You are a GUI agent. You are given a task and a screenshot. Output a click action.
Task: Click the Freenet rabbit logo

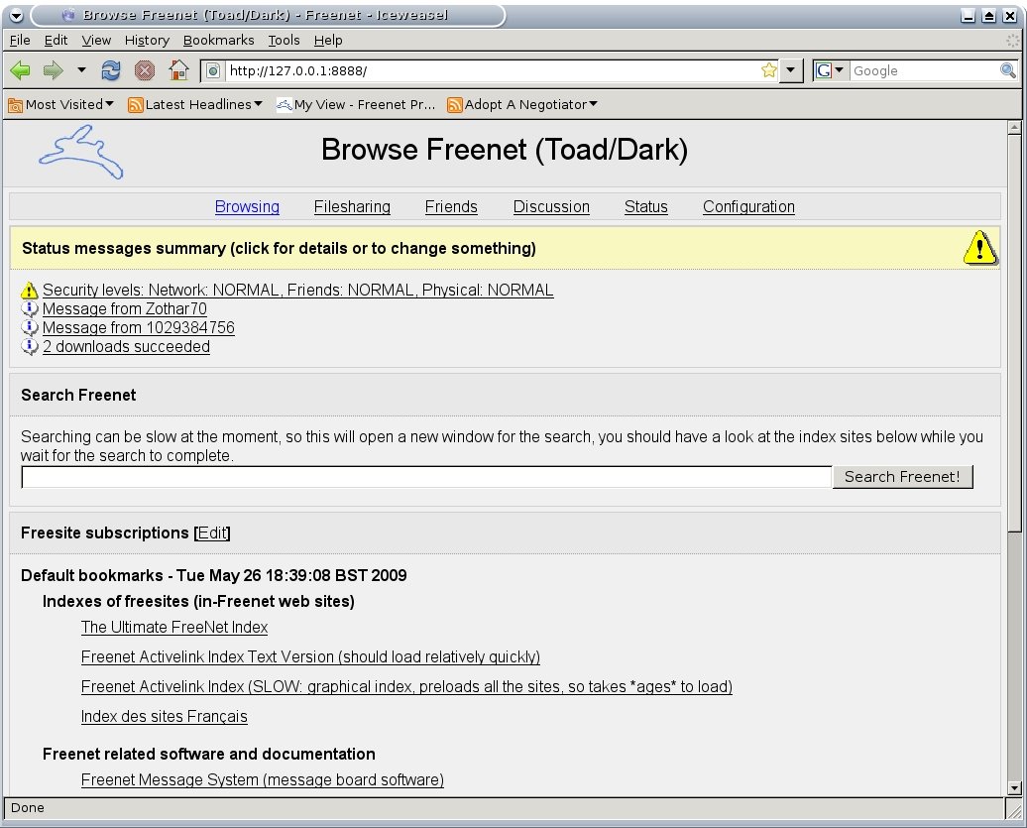[x=79, y=152]
